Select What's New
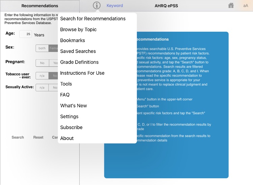This screenshot has width=253, height=185. (x=97, y=106)
